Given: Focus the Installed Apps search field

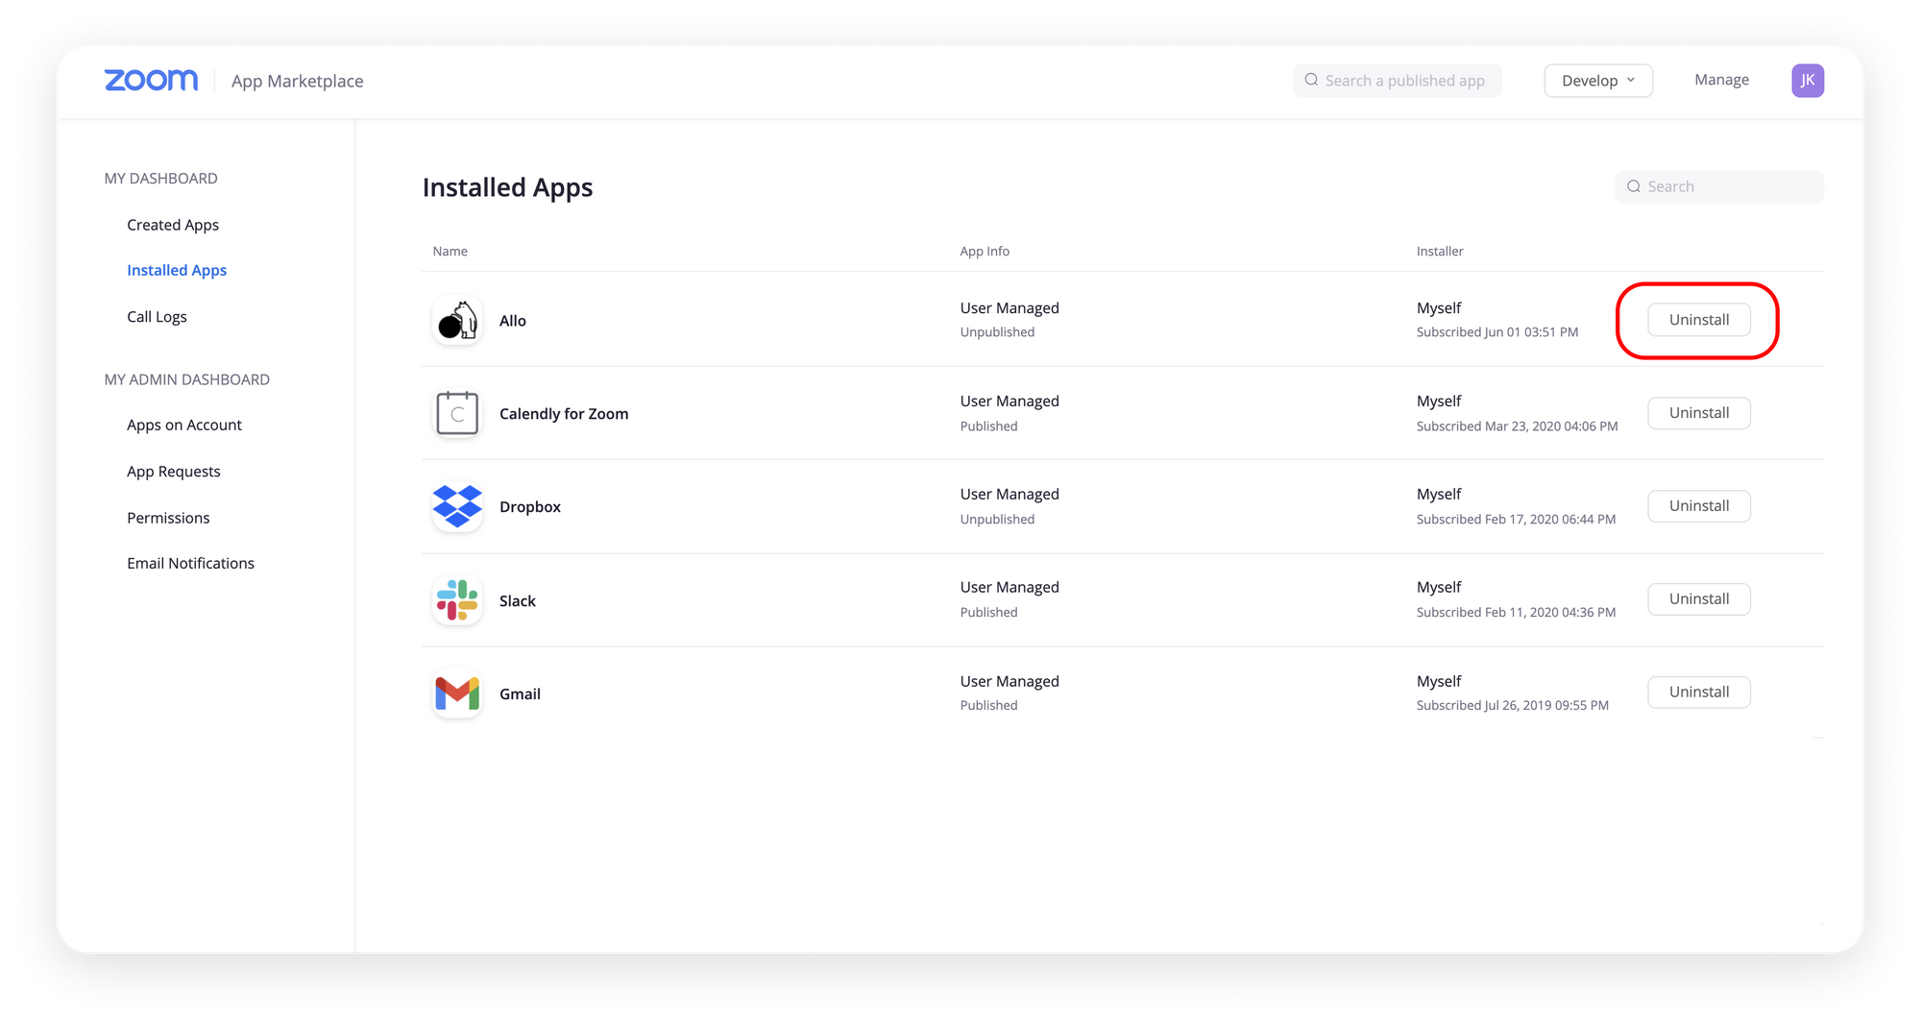Looking at the screenshot, I should (1729, 187).
